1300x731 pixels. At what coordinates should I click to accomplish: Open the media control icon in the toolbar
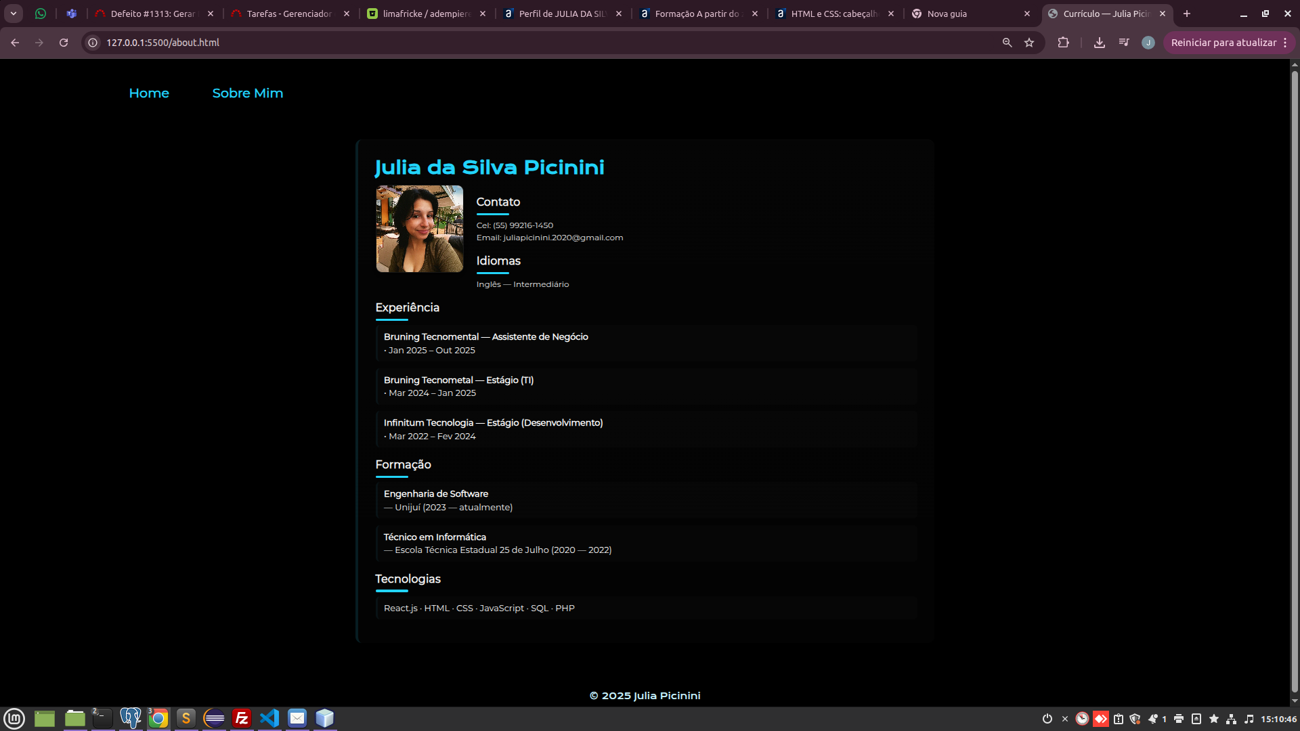coord(1124,43)
